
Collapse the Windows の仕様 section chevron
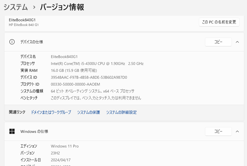[237, 131]
